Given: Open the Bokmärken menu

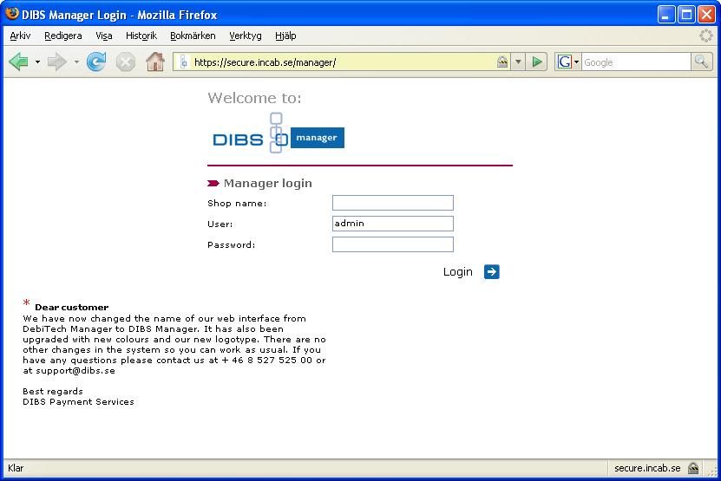Looking at the screenshot, I should pyautogui.click(x=193, y=36).
